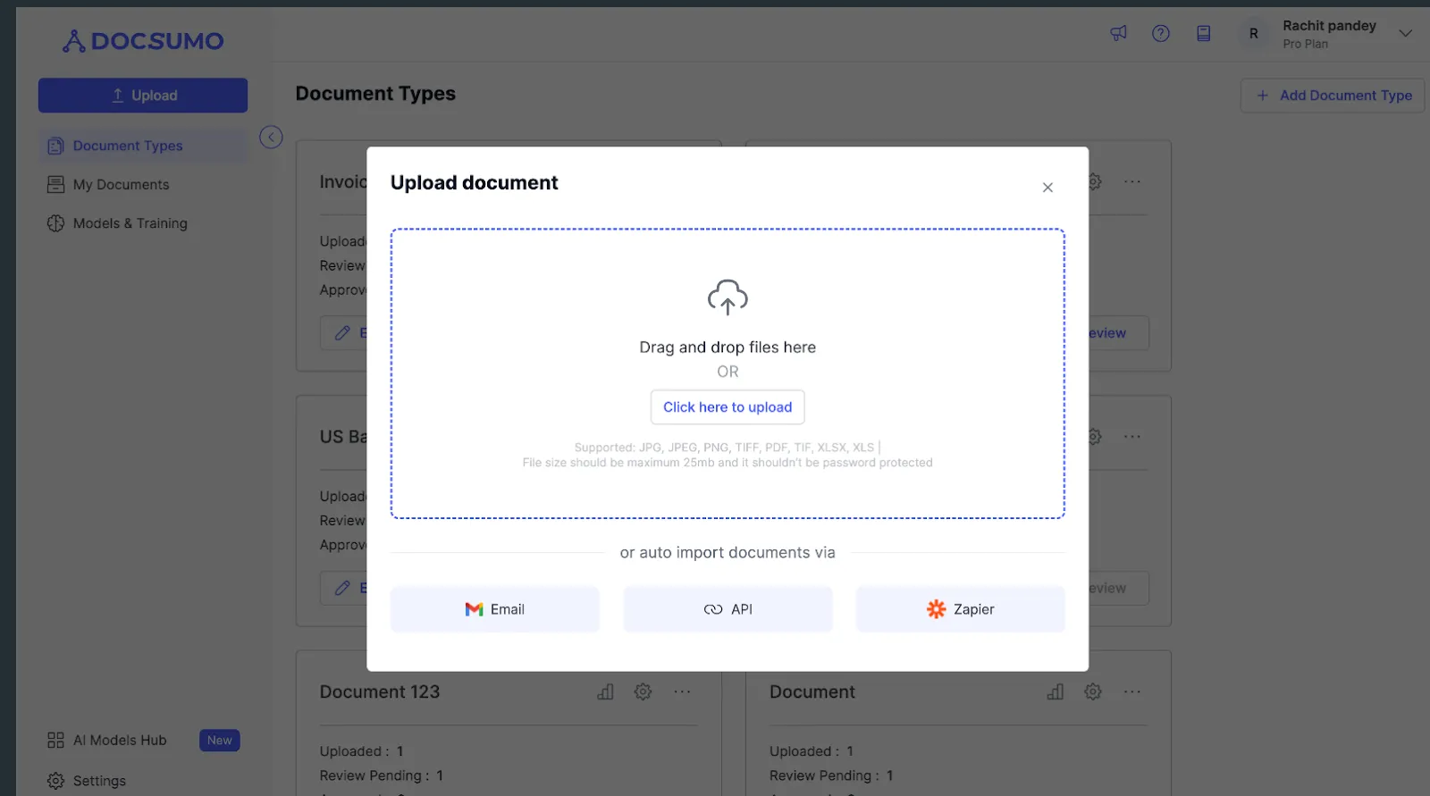Click 'Drag and drop files here' text

point(728,347)
